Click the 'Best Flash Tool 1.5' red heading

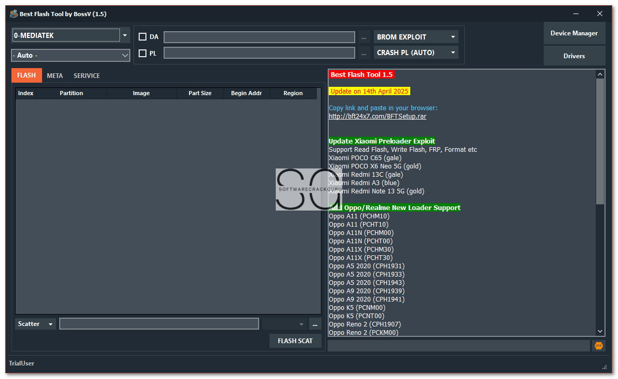[361, 74]
